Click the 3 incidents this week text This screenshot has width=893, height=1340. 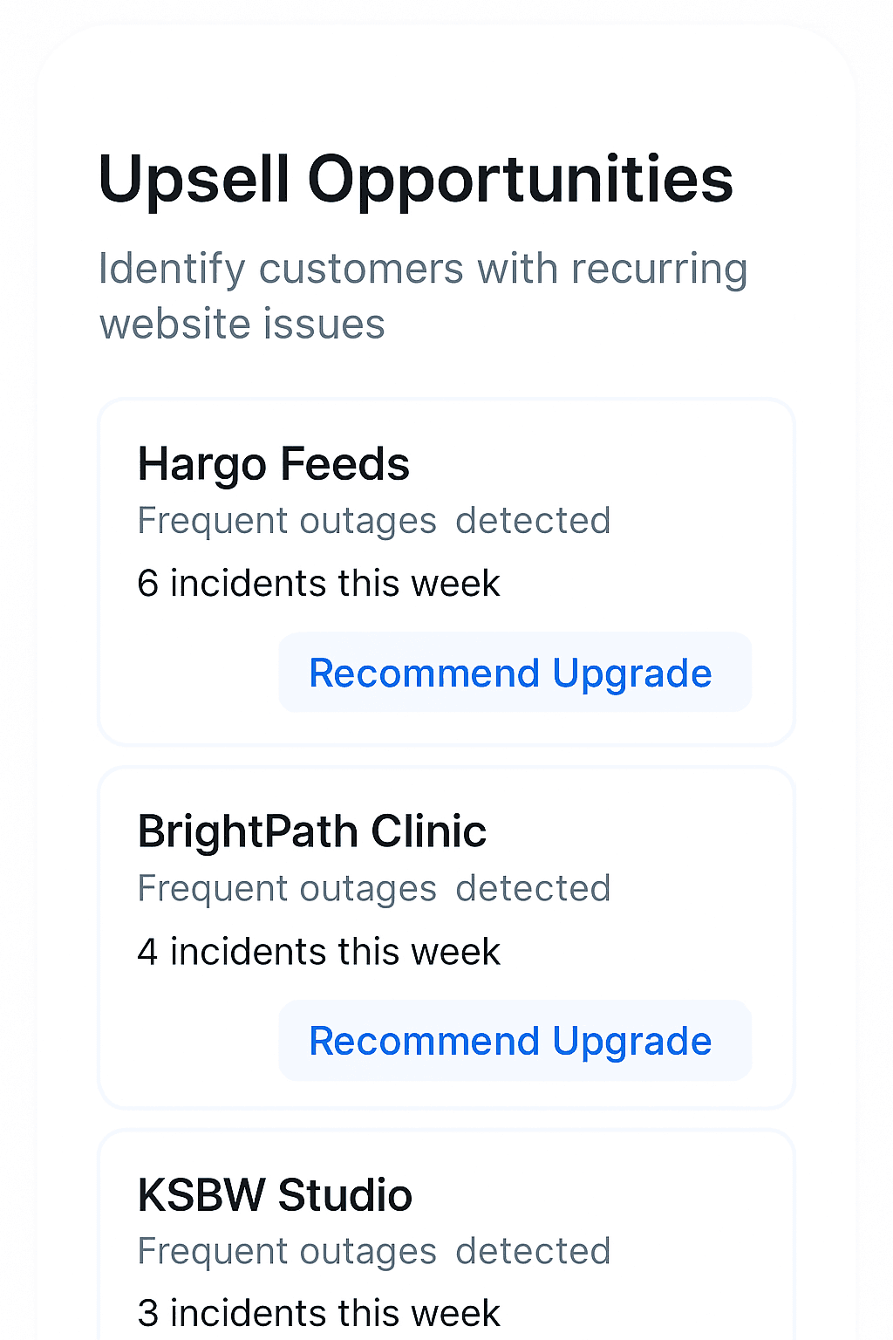318,1313
